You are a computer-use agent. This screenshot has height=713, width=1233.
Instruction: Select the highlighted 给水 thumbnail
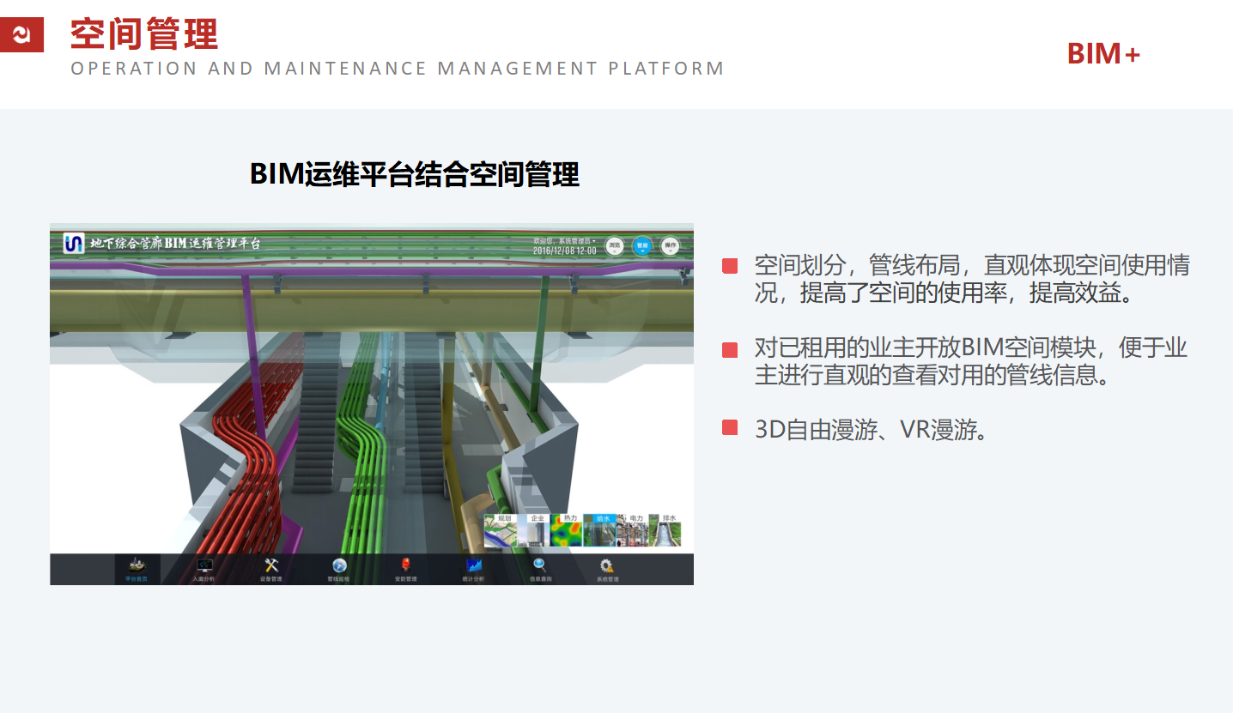tap(599, 531)
